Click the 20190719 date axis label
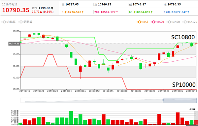The width and height of the screenshot is (198, 126). 25,91
